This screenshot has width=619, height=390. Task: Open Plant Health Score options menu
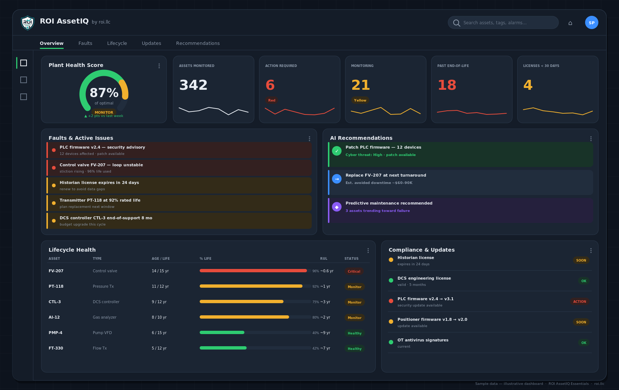coord(159,66)
